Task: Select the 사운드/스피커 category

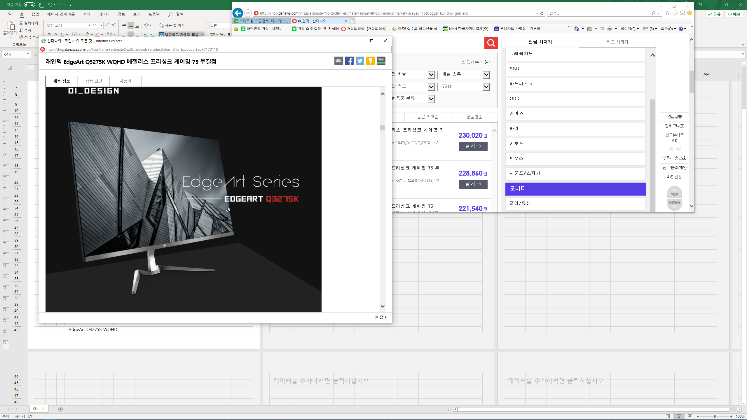Action: [x=575, y=174]
